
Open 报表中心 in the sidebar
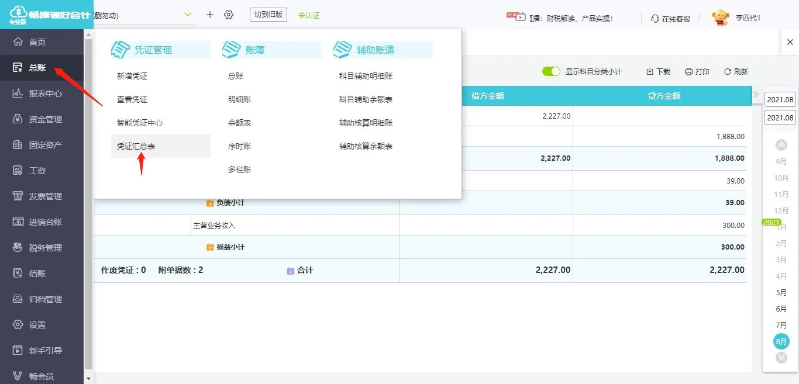[x=42, y=94]
